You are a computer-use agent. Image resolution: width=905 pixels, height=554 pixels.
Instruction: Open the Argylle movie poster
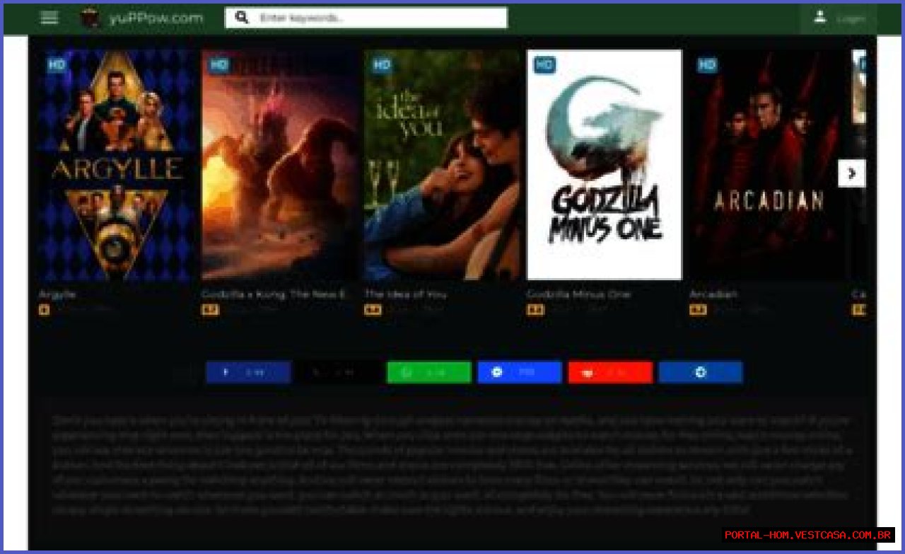click(117, 165)
